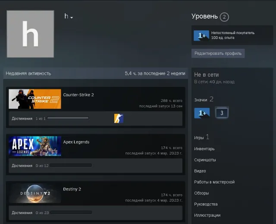
Task: Click the Apex Legends achievements progress bar
Action: pos(71,165)
